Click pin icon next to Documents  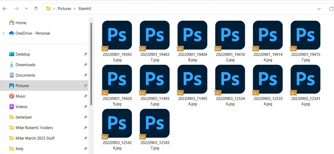85,75
